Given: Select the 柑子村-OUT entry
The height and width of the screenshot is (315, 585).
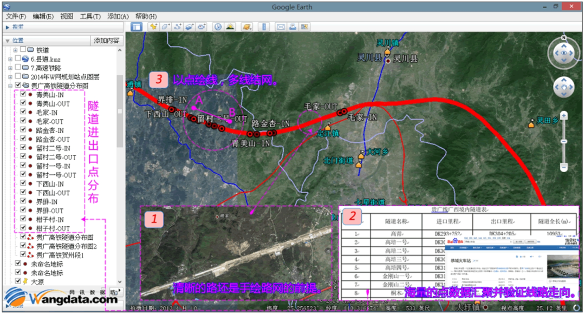Looking at the screenshot, I should click(x=53, y=228).
